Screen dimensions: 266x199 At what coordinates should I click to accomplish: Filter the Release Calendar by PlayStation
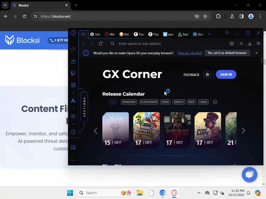pyautogui.click(x=149, y=102)
